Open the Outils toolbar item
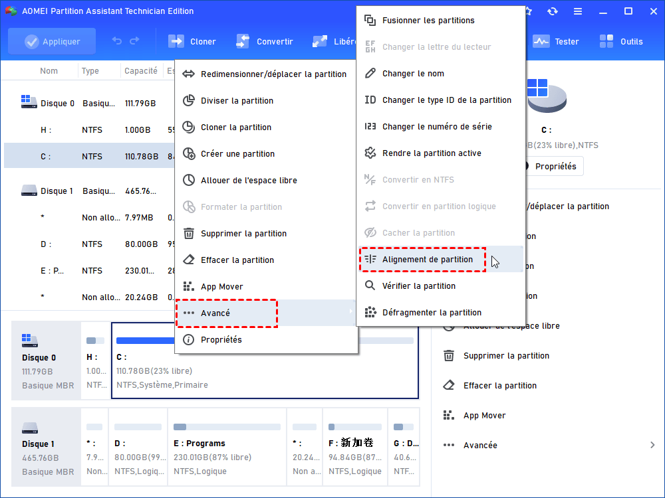 [621, 41]
